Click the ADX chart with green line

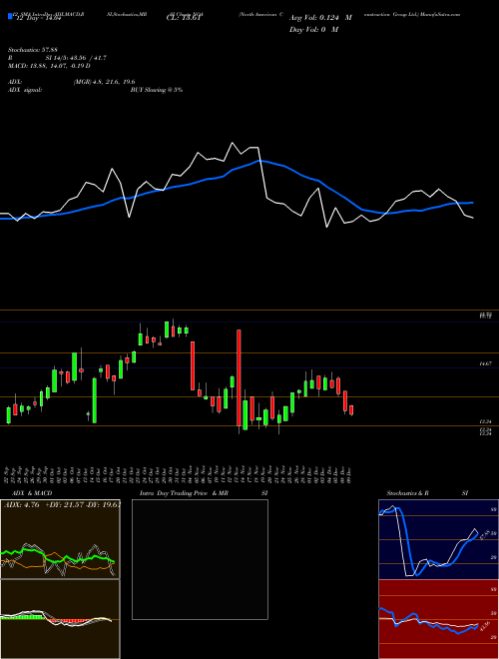[60, 539]
